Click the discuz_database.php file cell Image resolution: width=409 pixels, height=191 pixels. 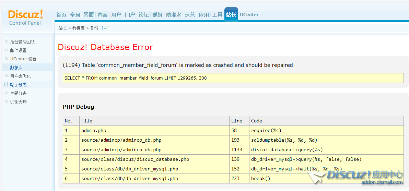(x=154, y=159)
